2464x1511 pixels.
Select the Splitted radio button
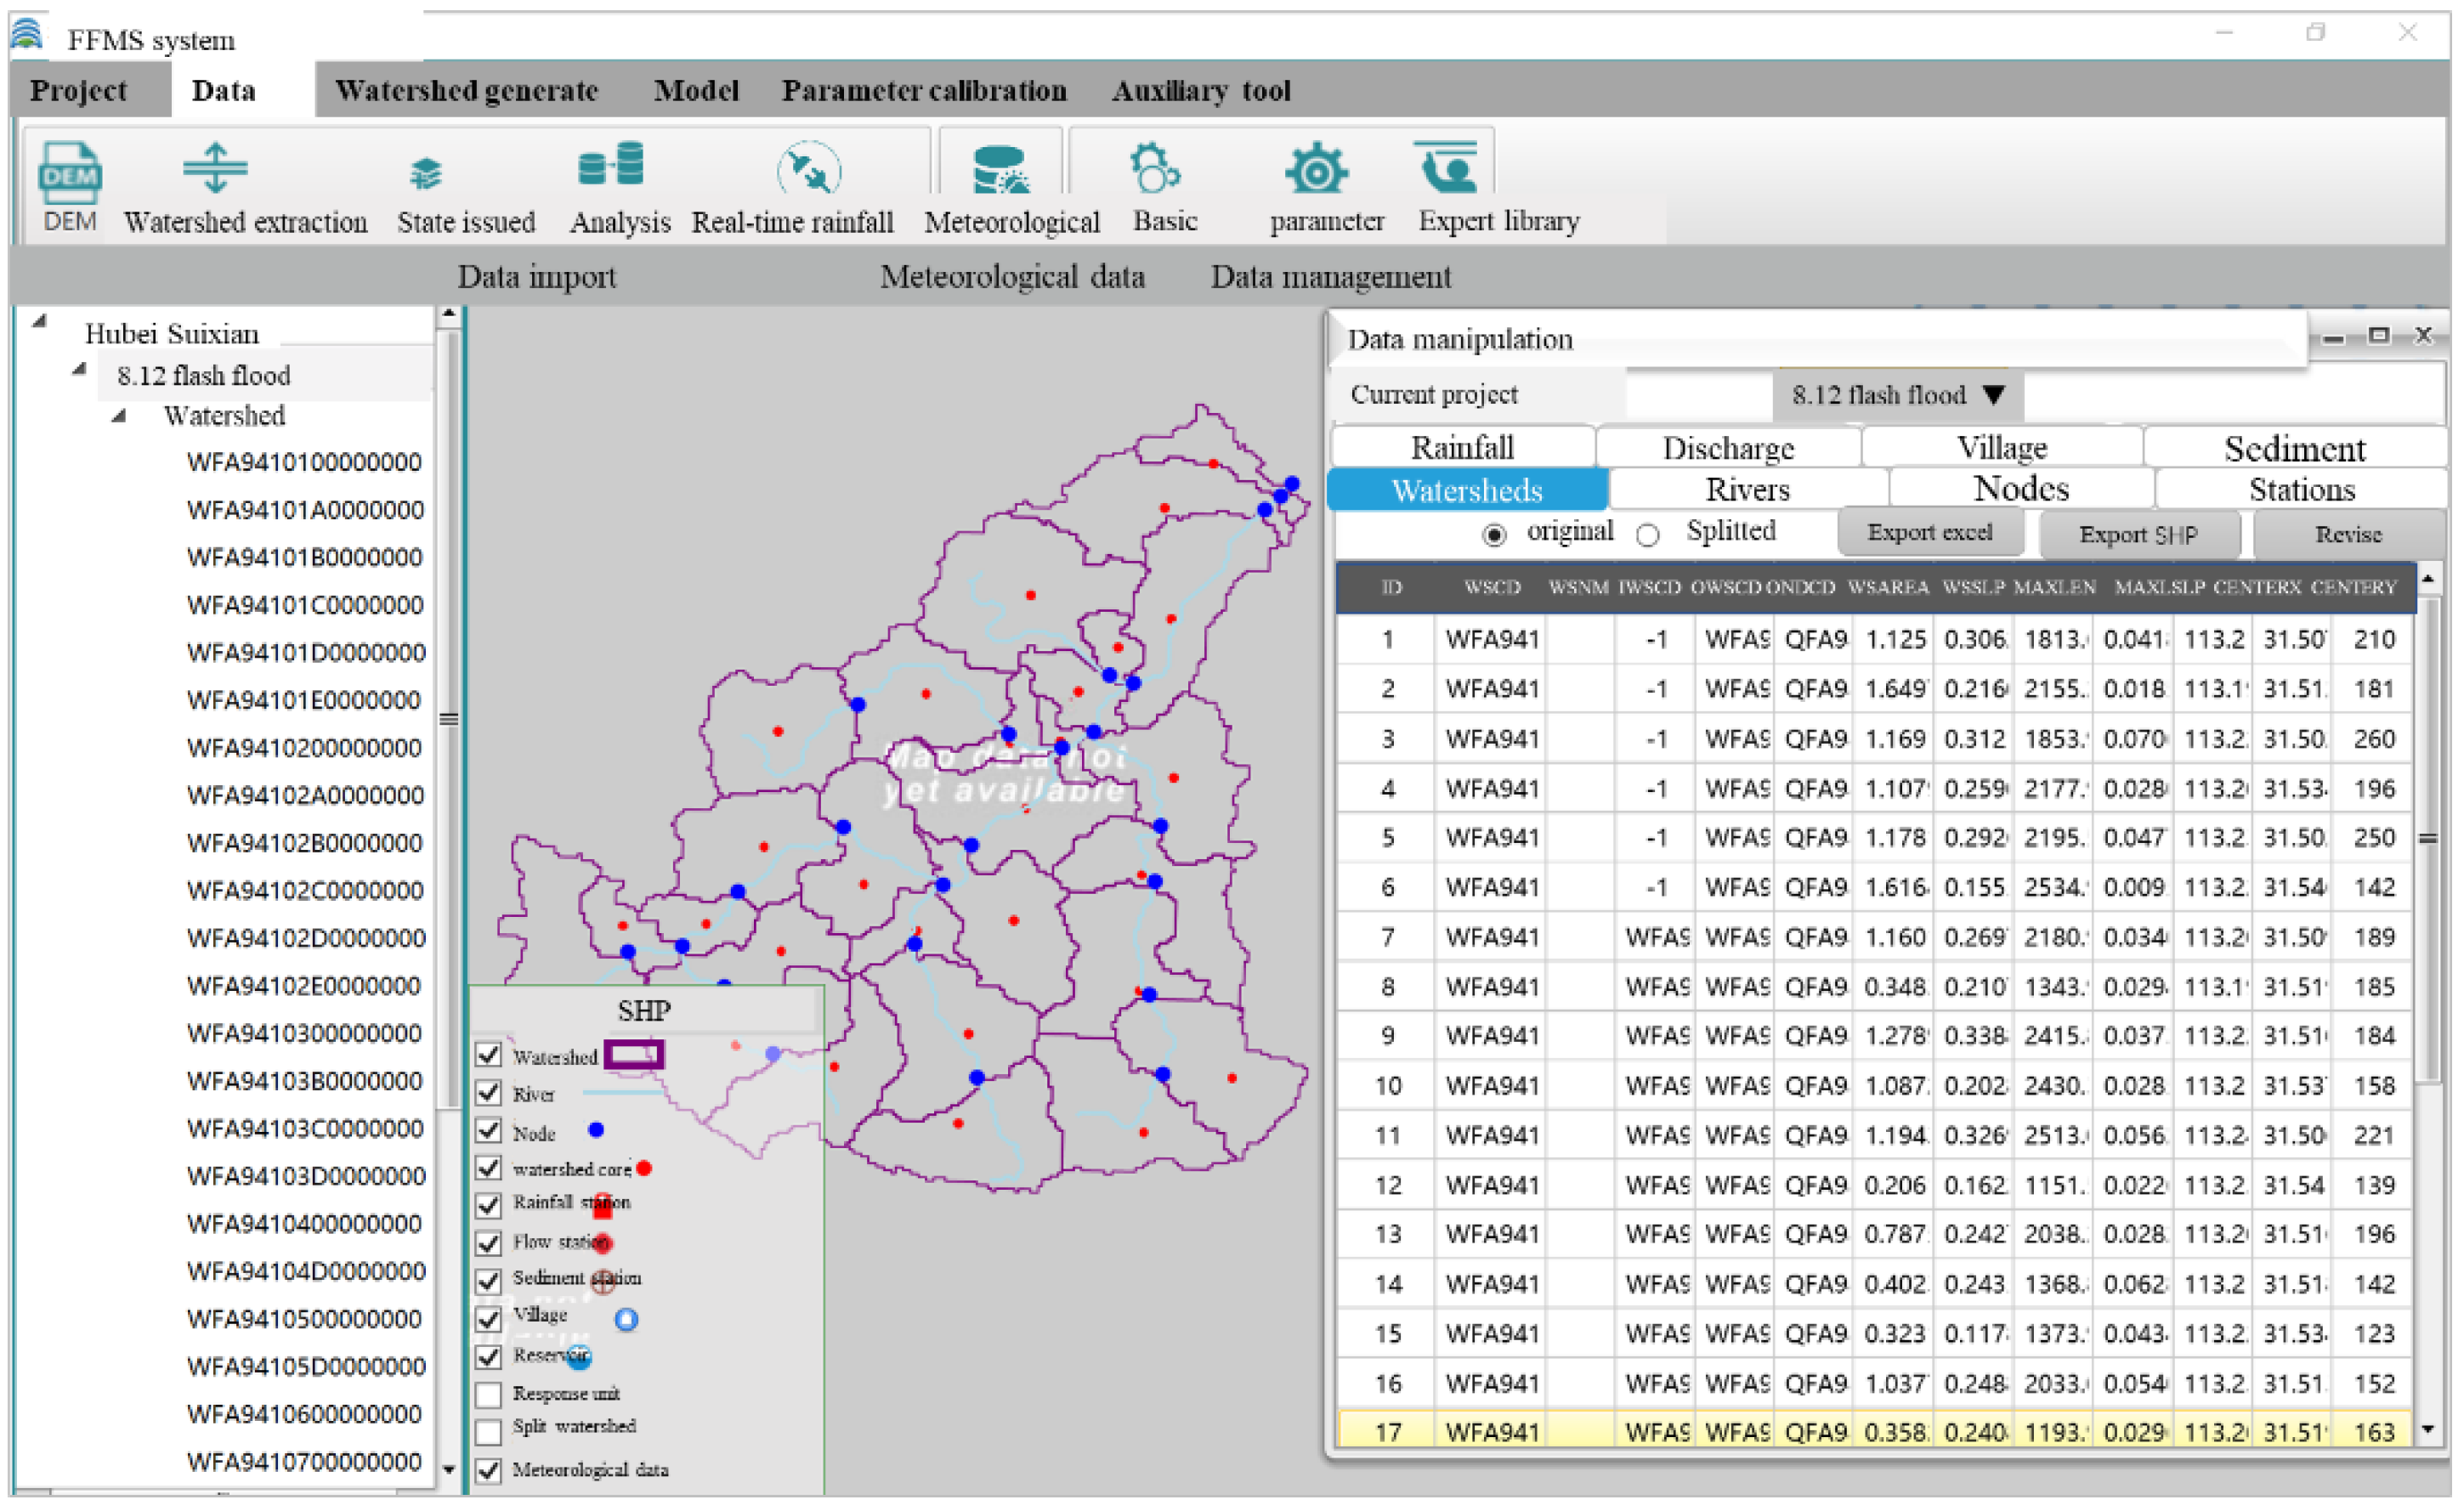click(1648, 535)
